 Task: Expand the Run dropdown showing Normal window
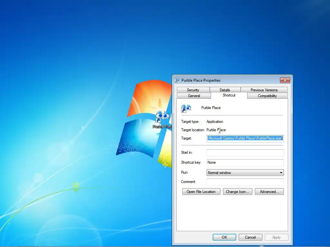click(x=245, y=173)
